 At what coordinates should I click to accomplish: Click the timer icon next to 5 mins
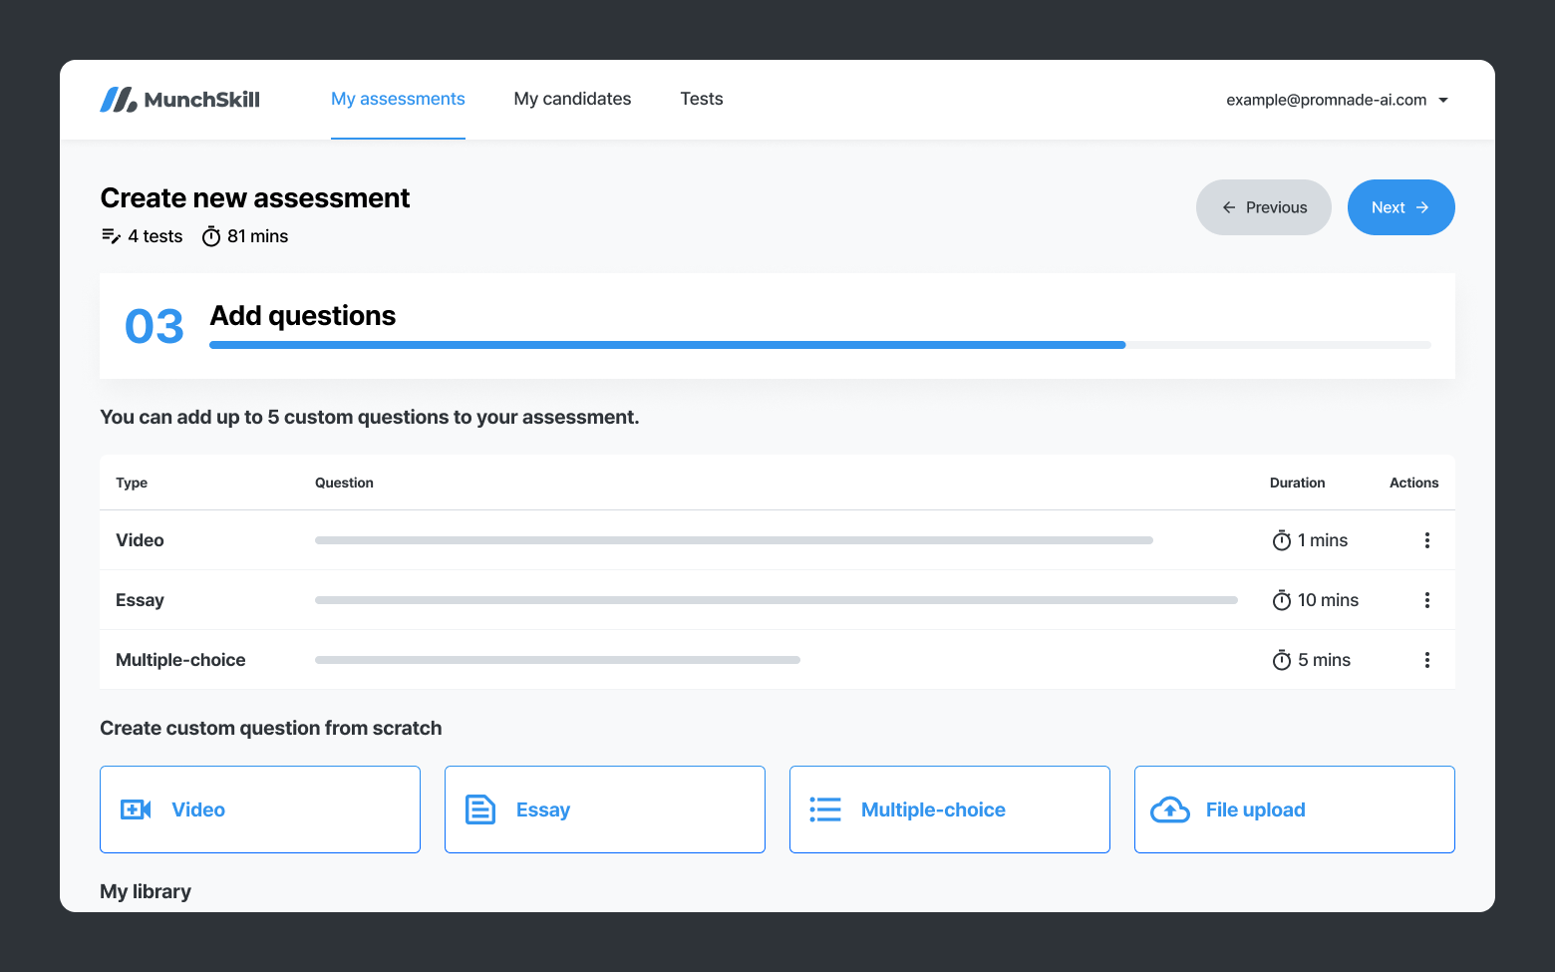[1282, 660]
